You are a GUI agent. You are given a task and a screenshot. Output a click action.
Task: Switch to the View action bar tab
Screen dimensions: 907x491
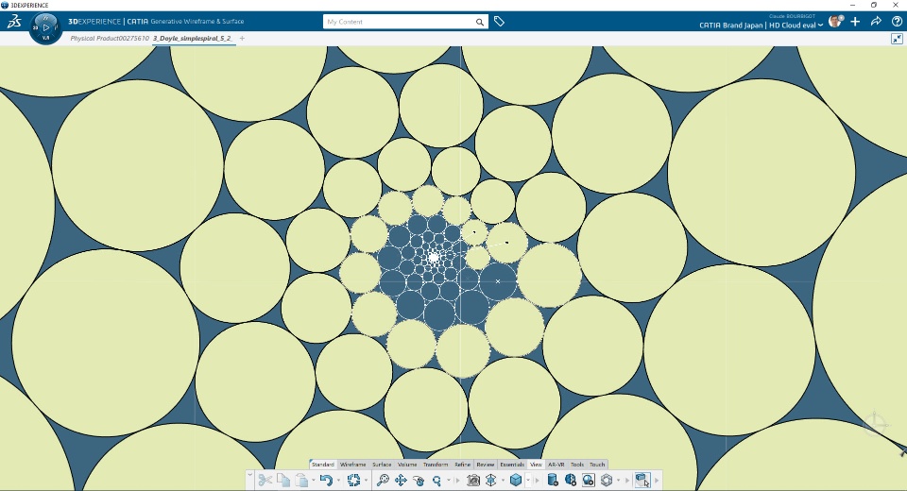pos(537,465)
